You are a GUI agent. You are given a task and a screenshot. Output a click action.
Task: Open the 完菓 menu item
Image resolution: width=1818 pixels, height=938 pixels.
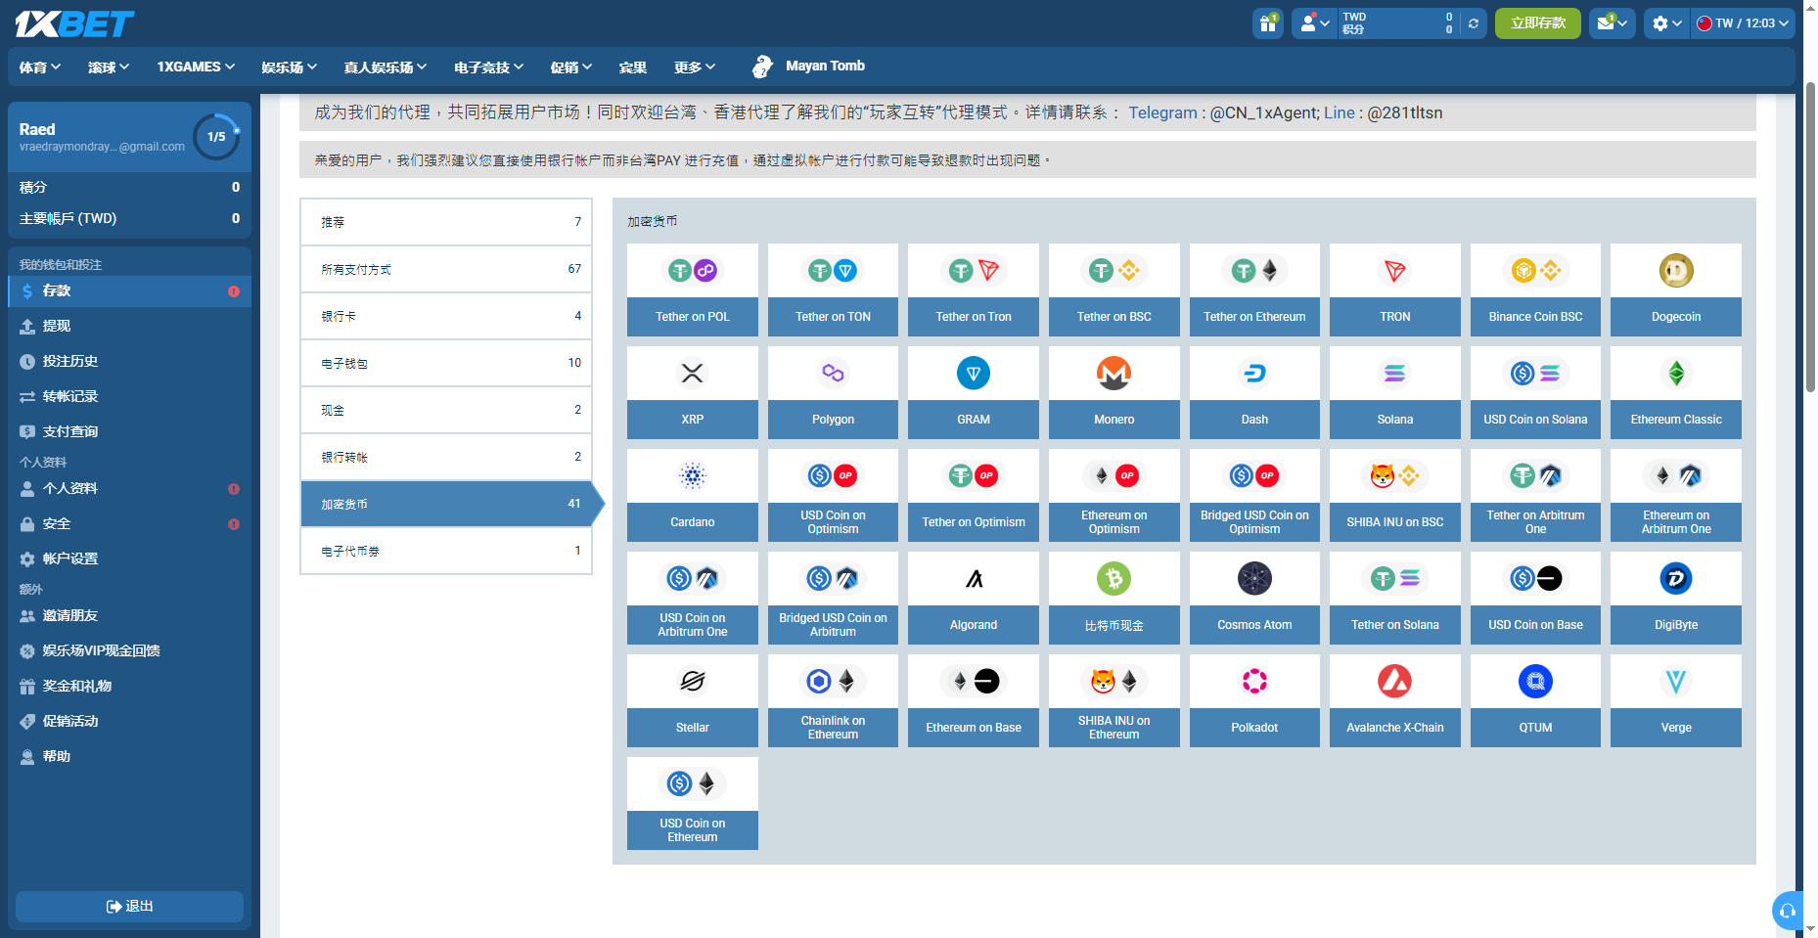pos(632,67)
